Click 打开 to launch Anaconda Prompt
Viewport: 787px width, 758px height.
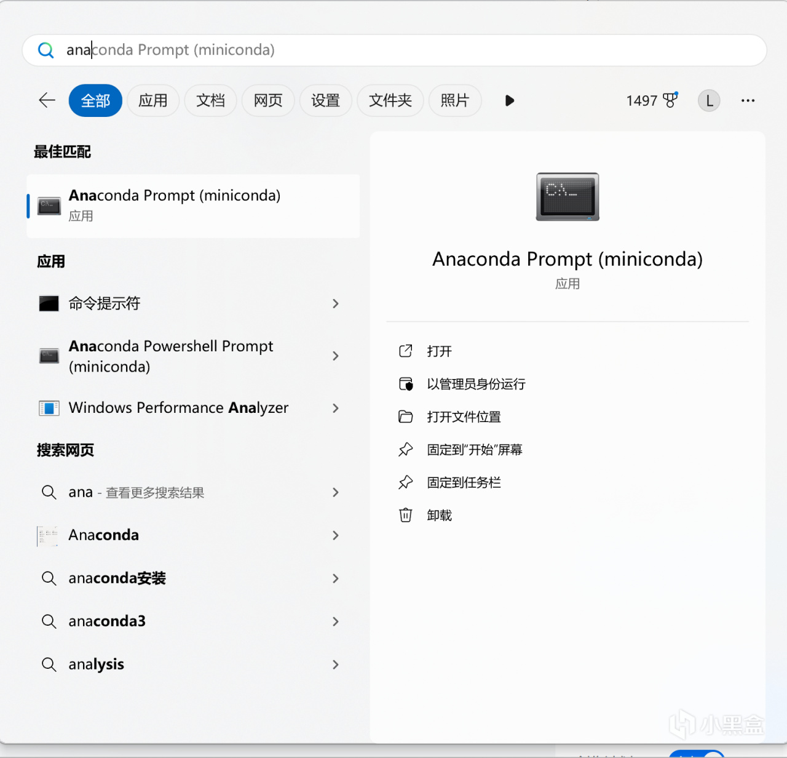(x=440, y=351)
